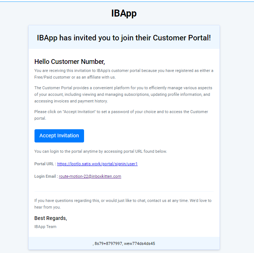This screenshot has height=253, width=254.
Task: Click the 'hear from you.' closing line
Action: [47, 207]
